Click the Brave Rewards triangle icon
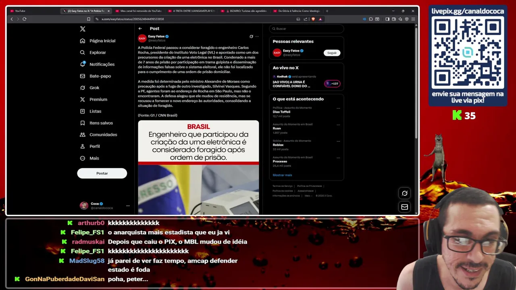The width and height of the screenshot is (516, 290). click(x=320, y=19)
